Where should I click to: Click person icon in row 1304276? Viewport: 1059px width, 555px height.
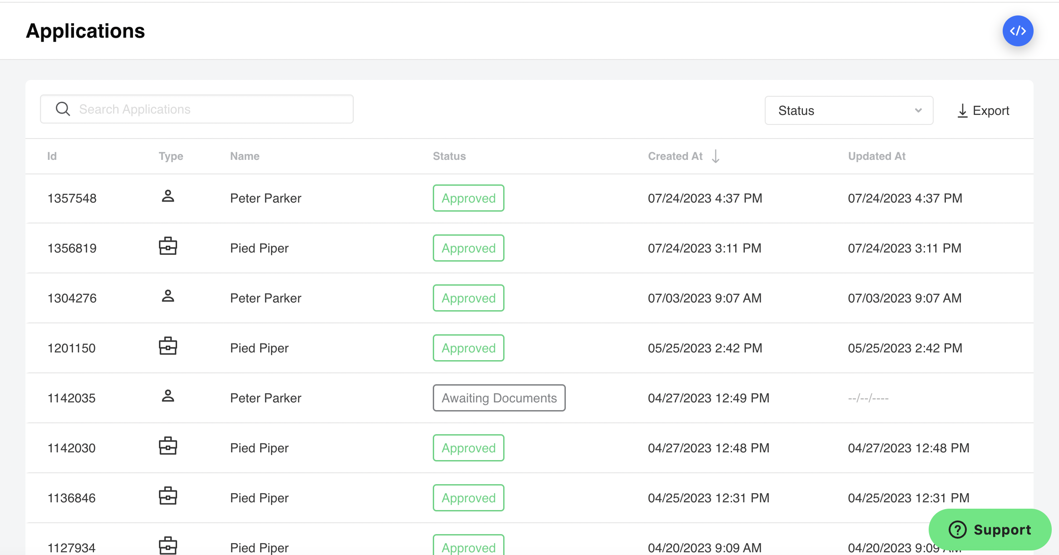point(168,296)
